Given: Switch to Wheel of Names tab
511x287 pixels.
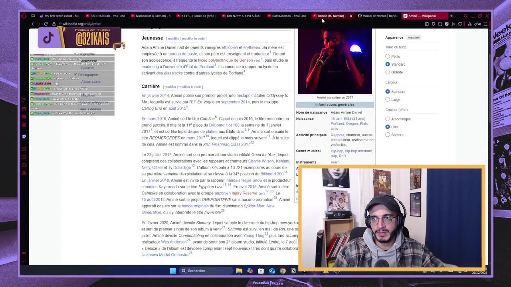Looking at the screenshot, I should [377, 16].
